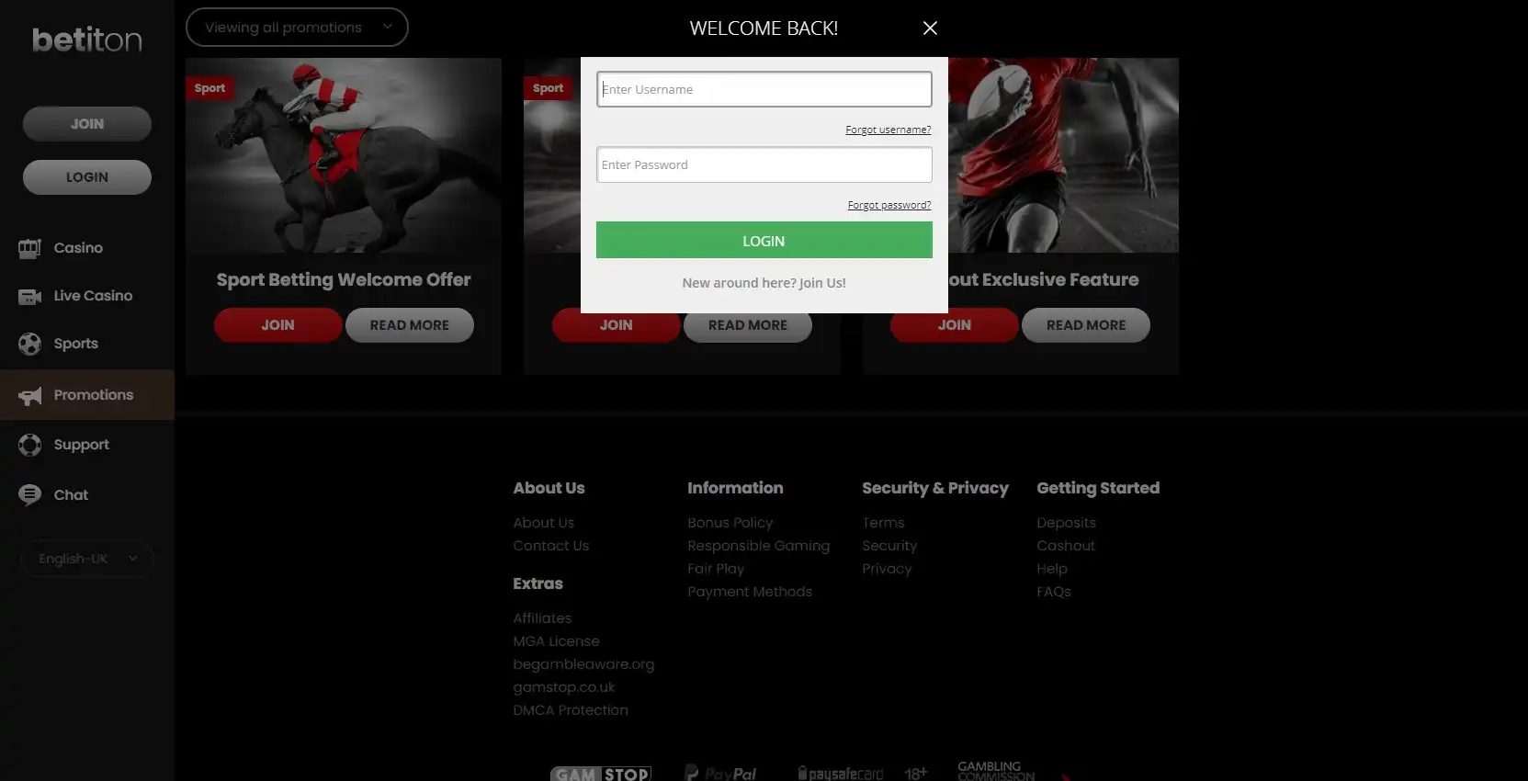The height and width of the screenshot is (781, 1528).
Task: Click the betiton logo
Action: pyautogui.click(x=87, y=40)
